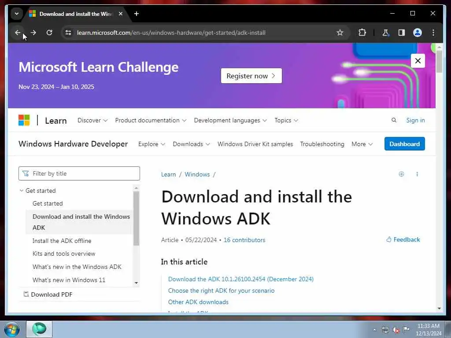
Task: Expand the More menu
Action: pos(362,144)
